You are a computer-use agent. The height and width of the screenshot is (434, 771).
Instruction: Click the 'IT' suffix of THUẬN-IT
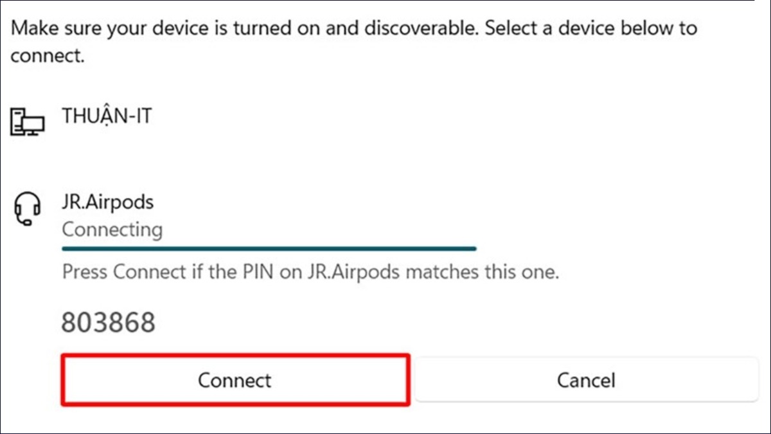(143, 117)
